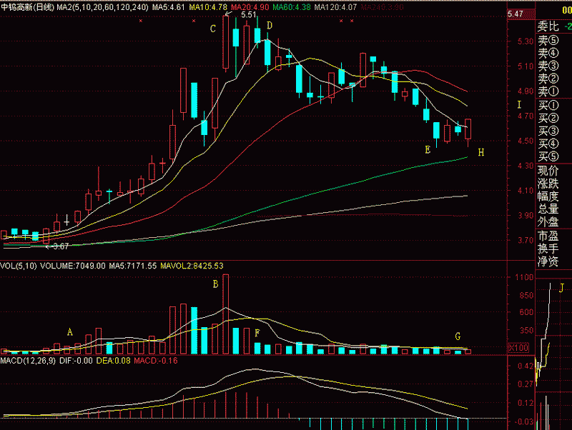This screenshot has width=572, height=430.
Task: Click the yellow letter E annotation
Action: 428,150
